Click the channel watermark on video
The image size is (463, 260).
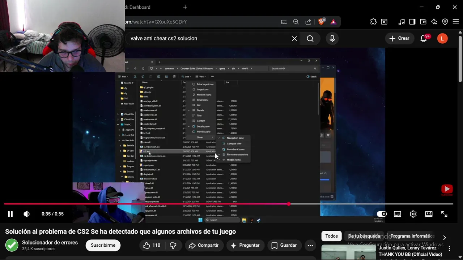point(447,190)
